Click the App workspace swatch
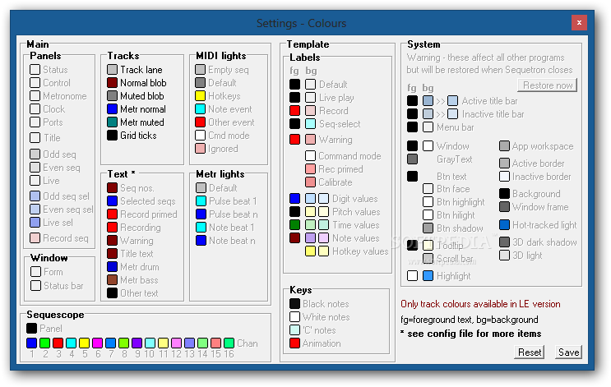This screenshot has height=387, width=611. (505, 146)
